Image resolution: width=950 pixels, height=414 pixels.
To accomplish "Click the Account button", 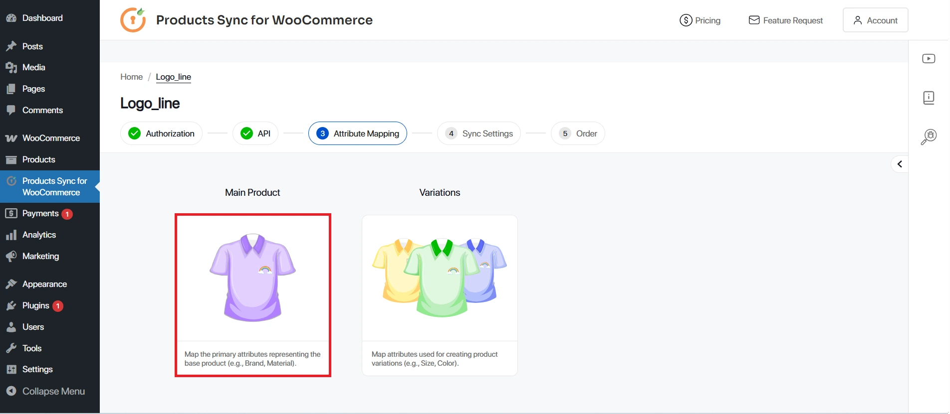I will tap(875, 20).
